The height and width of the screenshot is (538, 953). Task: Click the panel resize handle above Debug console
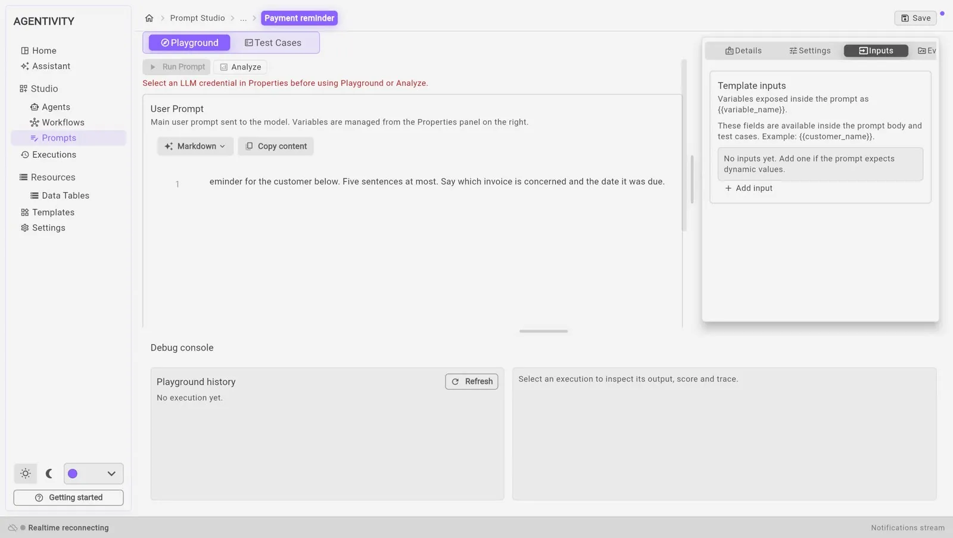point(543,331)
